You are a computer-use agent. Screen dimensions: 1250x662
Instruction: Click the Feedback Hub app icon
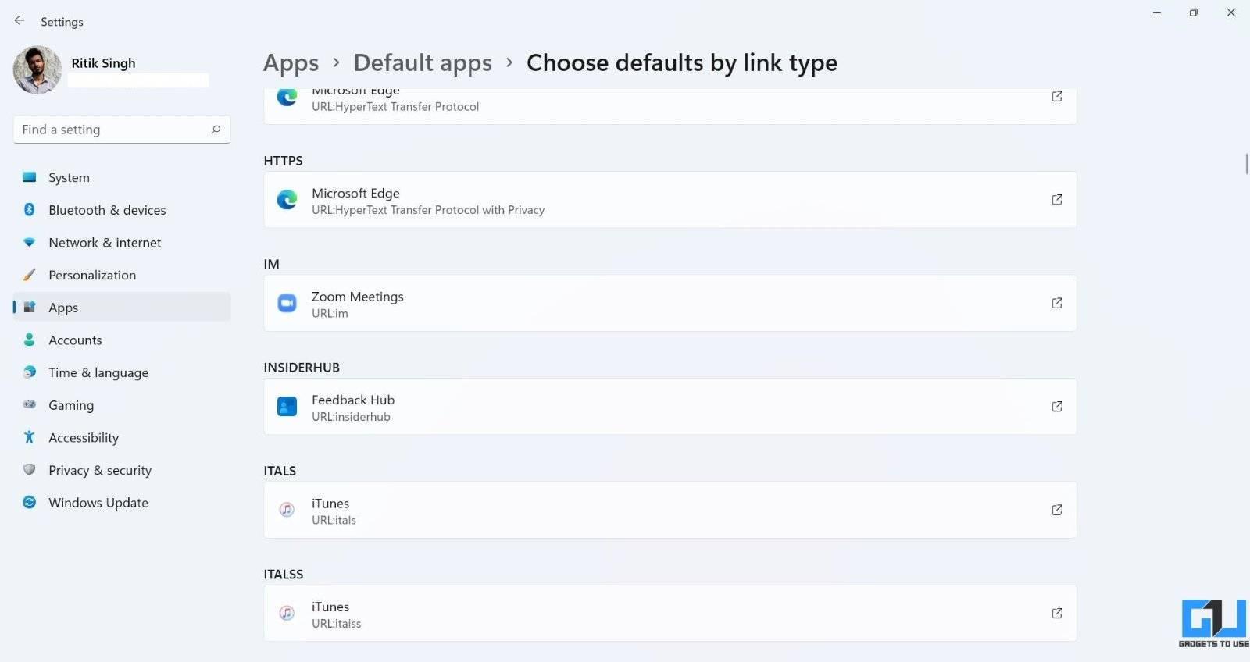coord(287,407)
